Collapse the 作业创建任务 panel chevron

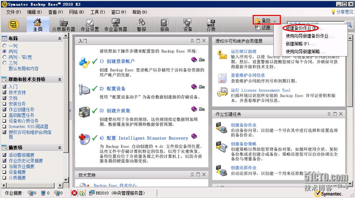329,114
